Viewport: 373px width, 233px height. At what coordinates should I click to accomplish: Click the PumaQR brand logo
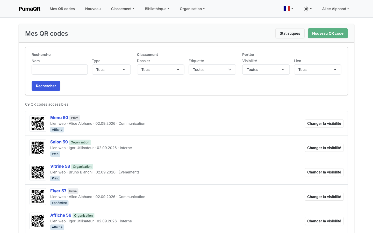30,9
